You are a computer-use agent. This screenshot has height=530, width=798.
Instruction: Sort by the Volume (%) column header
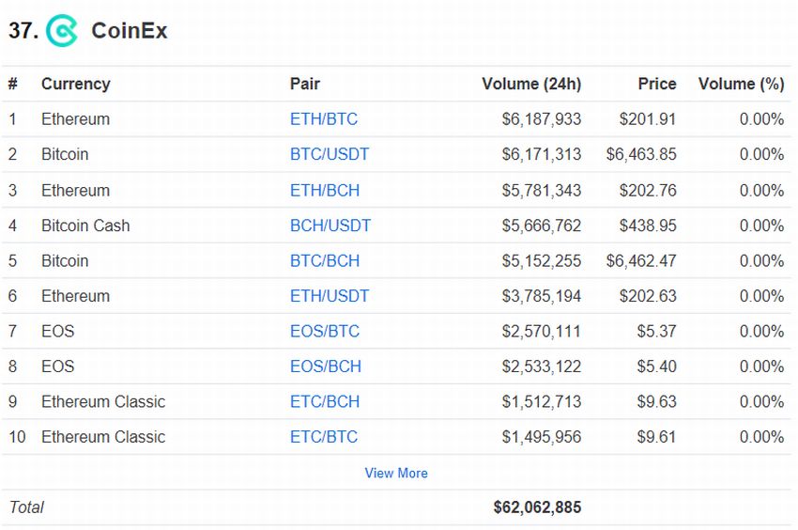(x=741, y=84)
